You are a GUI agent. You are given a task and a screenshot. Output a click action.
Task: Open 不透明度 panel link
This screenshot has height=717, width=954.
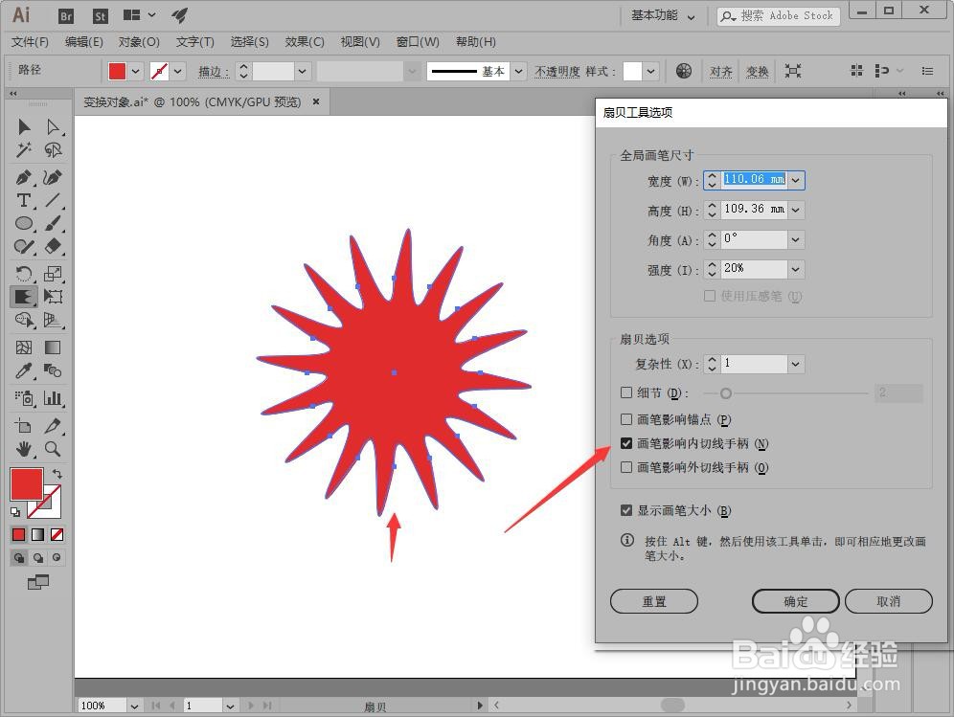pyautogui.click(x=557, y=71)
